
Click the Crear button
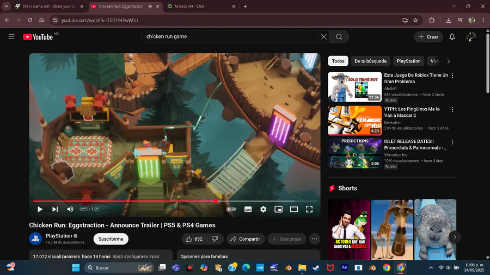[x=428, y=37]
